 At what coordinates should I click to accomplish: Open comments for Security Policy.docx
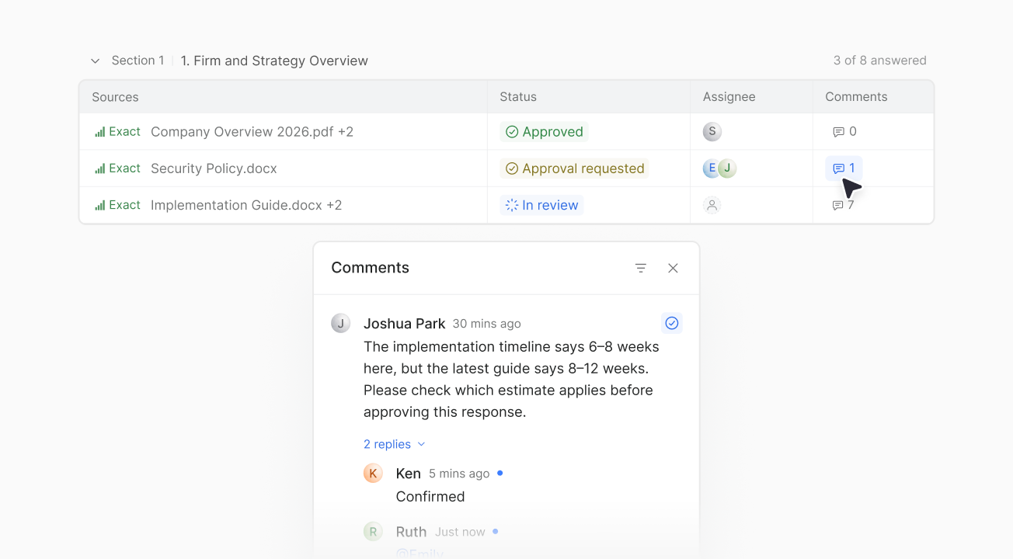[844, 168]
